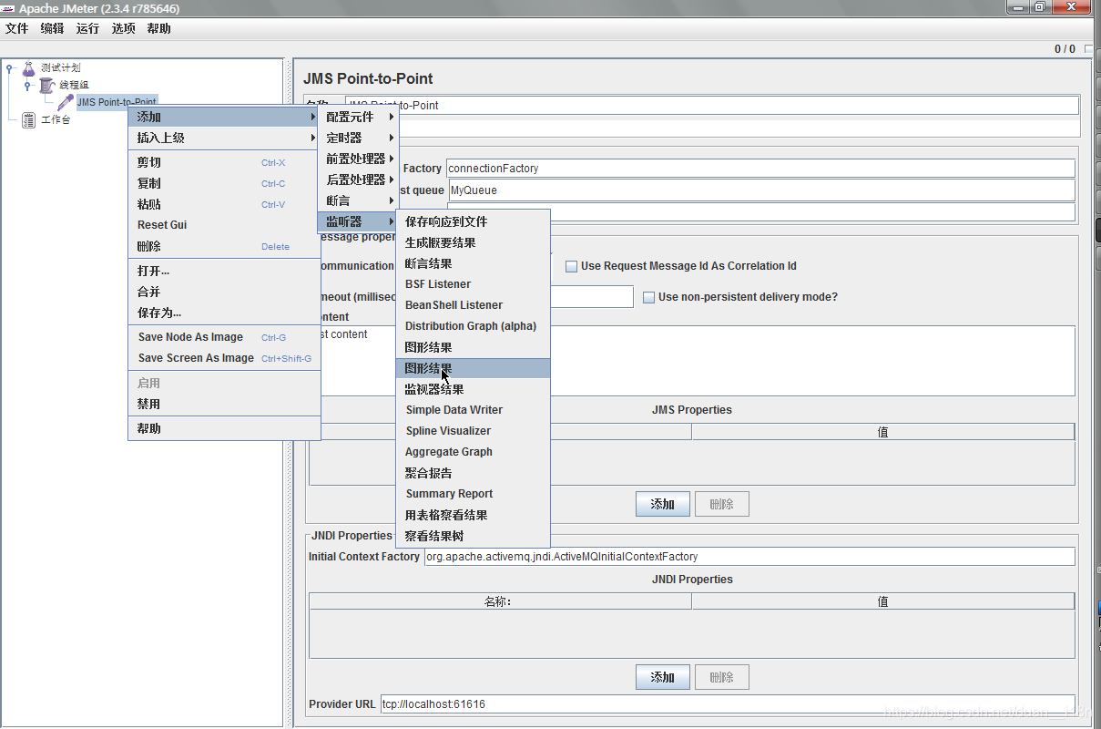Add the 监视器结果 listener
The width and height of the screenshot is (1101, 729).
pos(474,389)
